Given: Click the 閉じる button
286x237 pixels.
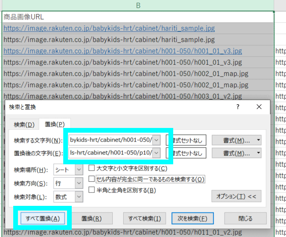Looking at the screenshot, I should click(x=245, y=218).
